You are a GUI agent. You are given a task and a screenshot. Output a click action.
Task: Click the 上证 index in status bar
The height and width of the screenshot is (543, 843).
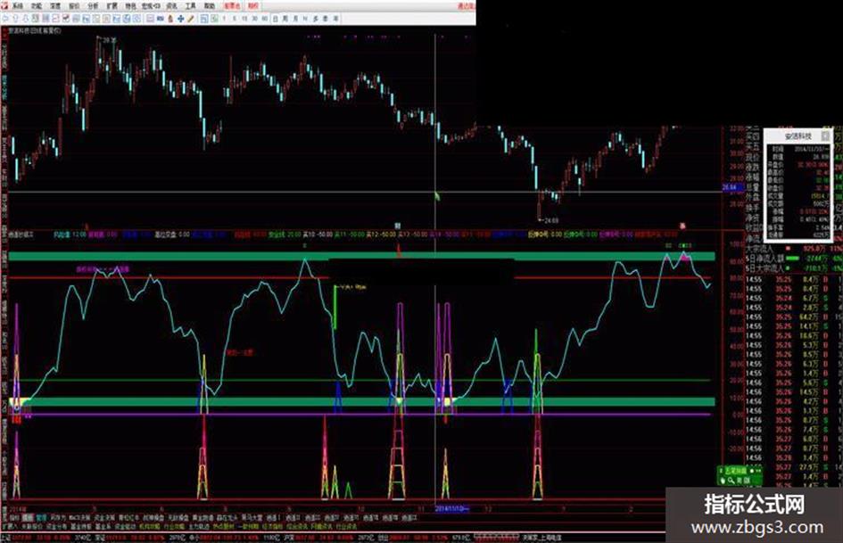click(x=6, y=537)
